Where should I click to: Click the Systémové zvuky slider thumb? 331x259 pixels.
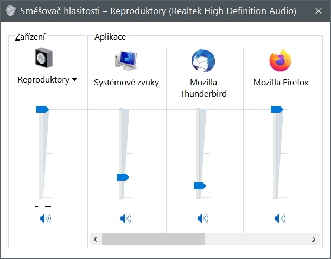pyautogui.click(x=123, y=177)
